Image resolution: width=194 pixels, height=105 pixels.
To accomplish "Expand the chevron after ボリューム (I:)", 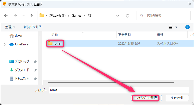I will (x=69, y=16).
